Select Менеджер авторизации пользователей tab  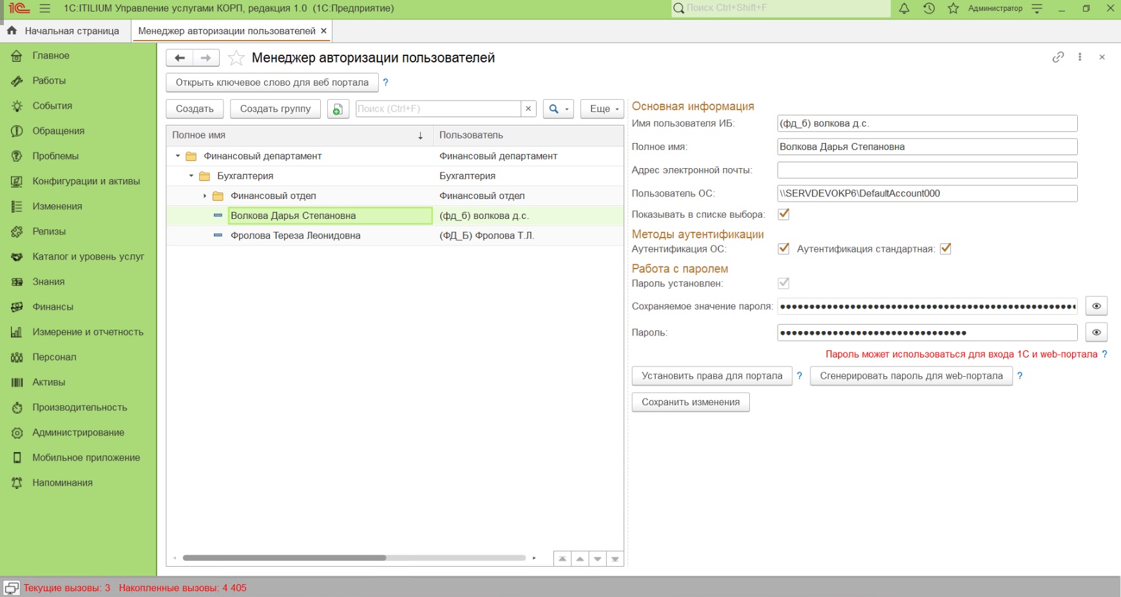coord(227,31)
